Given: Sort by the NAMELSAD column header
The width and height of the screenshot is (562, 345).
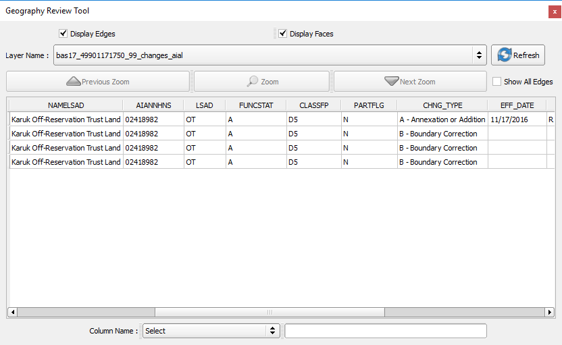Looking at the screenshot, I should coord(66,105).
